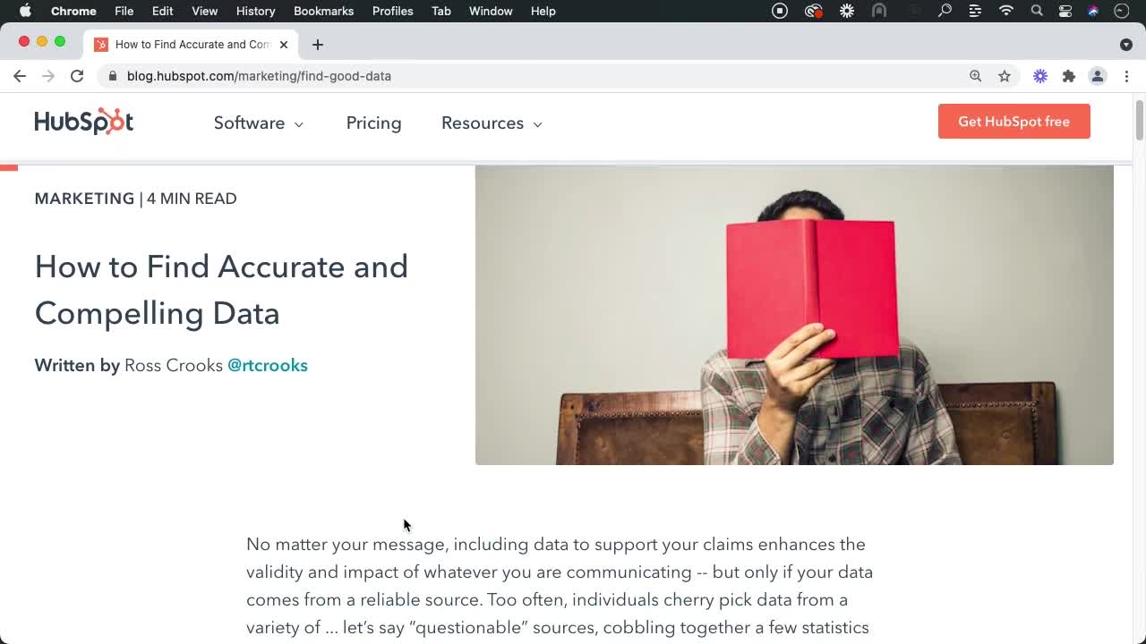Open the @rtcrooks author link

tap(268, 365)
